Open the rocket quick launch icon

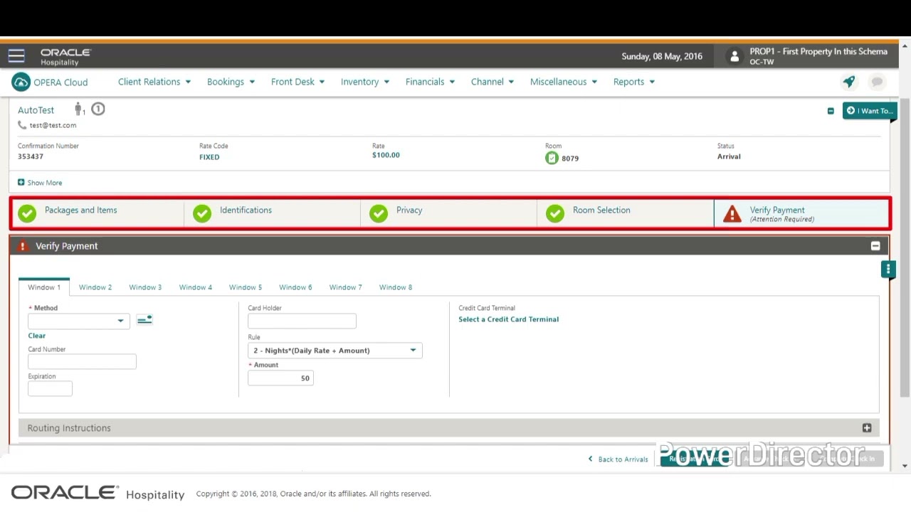[x=849, y=82]
